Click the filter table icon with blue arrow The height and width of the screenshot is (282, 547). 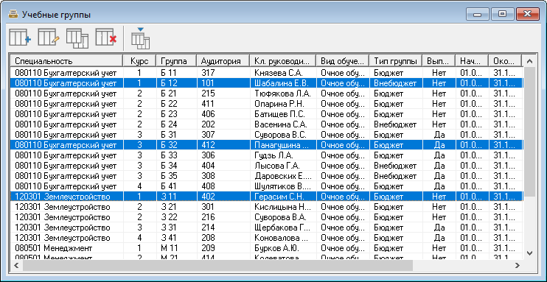pos(141,38)
